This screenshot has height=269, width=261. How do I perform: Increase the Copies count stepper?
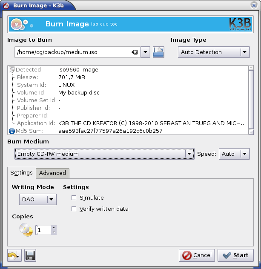pyautogui.click(x=54, y=228)
